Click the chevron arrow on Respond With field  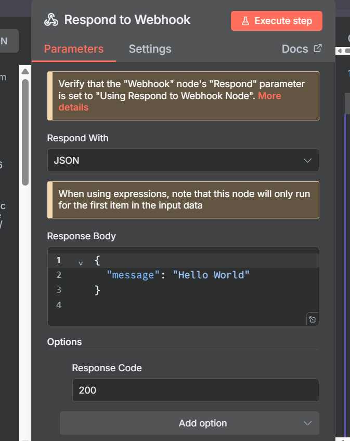[x=307, y=161]
